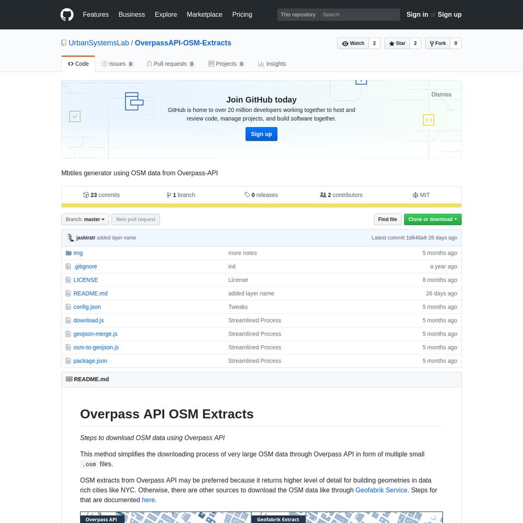Open the stargazers count next to Star
Image resolution: width=523 pixels, height=523 pixels.
point(415,43)
